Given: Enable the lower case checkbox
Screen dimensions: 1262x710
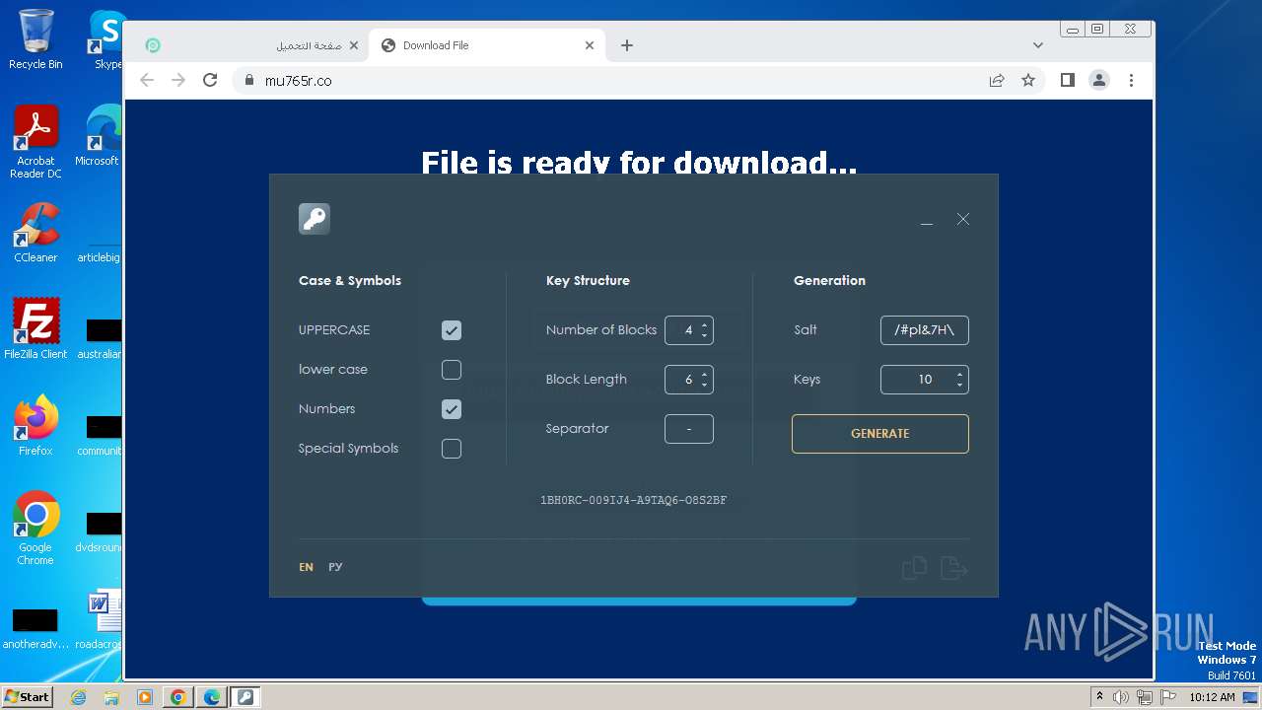Looking at the screenshot, I should (452, 370).
